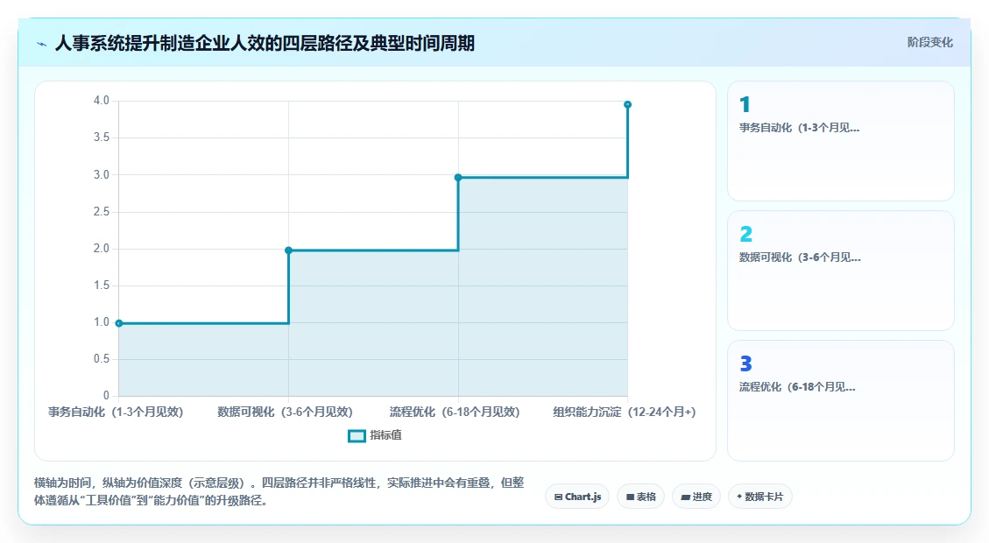Open card 3 流程优化
The width and height of the screenshot is (989, 543).
[841, 400]
